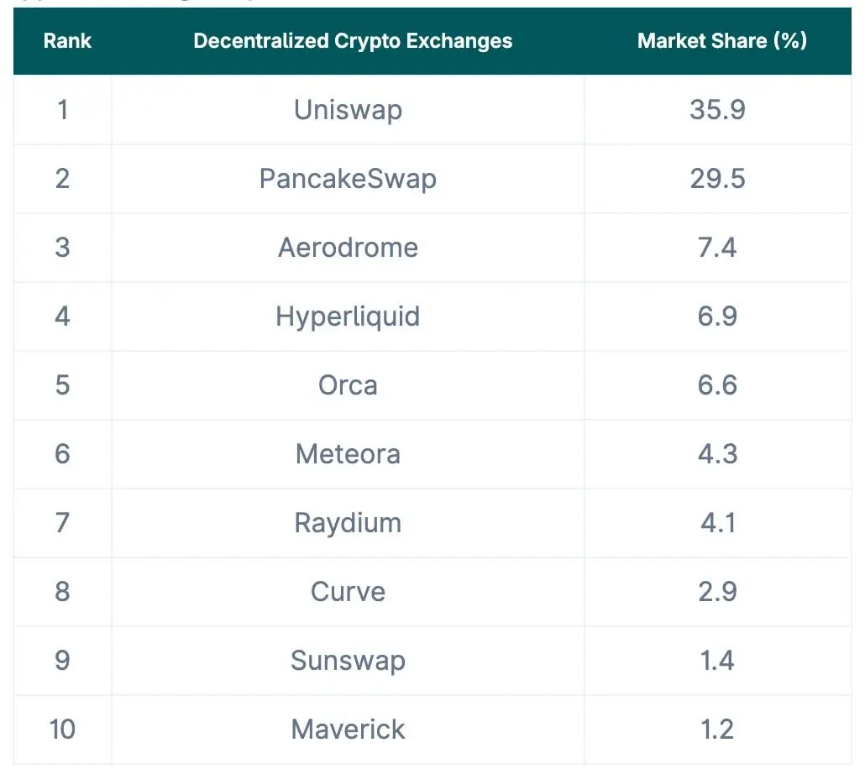Click PancakeSwap's 29.5 market share value

pos(718,179)
